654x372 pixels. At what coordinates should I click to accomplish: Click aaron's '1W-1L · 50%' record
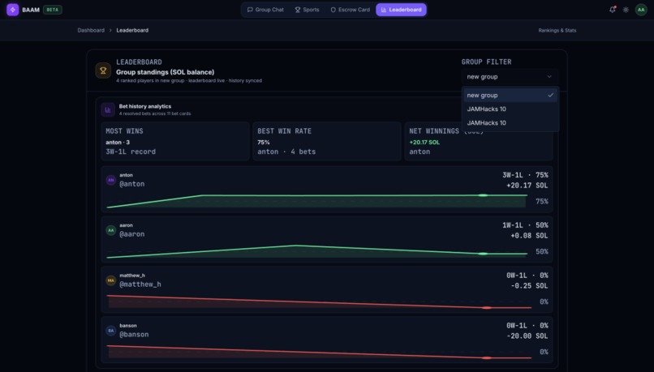525,225
